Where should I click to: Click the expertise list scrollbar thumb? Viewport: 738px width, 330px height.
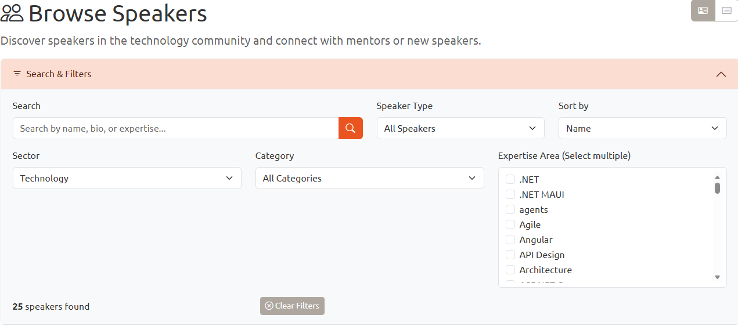pyautogui.click(x=717, y=188)
